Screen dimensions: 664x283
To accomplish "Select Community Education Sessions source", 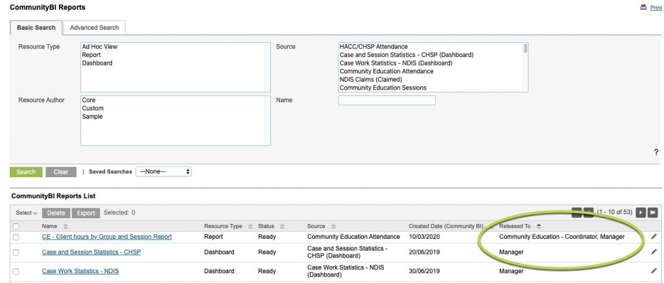I will coord(383,88).
